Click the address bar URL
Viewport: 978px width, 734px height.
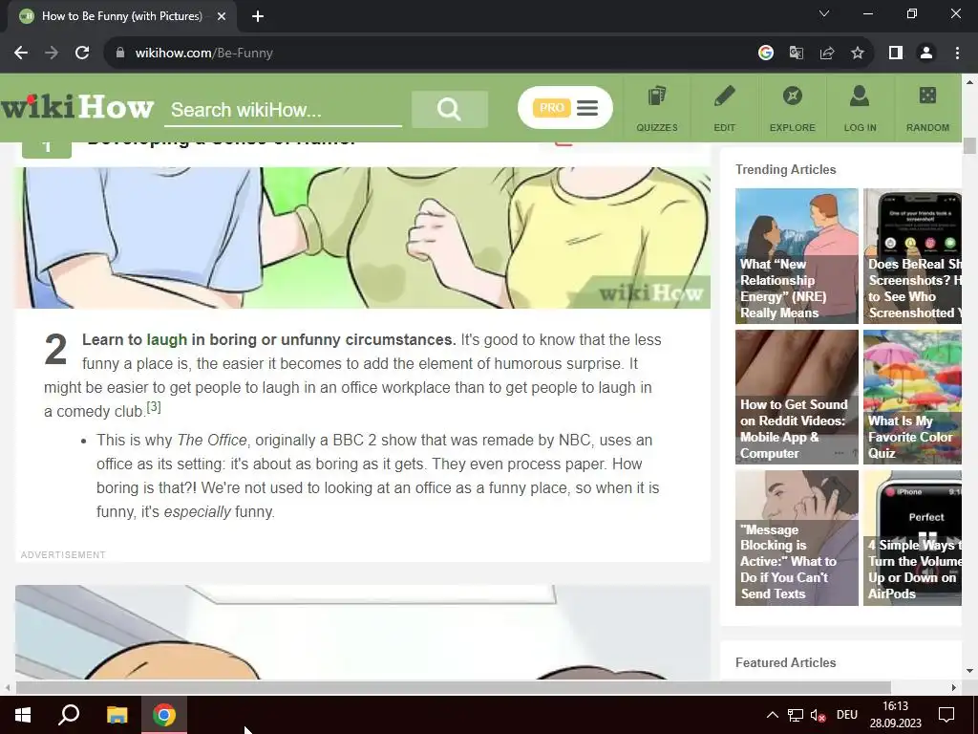point(204,54)
